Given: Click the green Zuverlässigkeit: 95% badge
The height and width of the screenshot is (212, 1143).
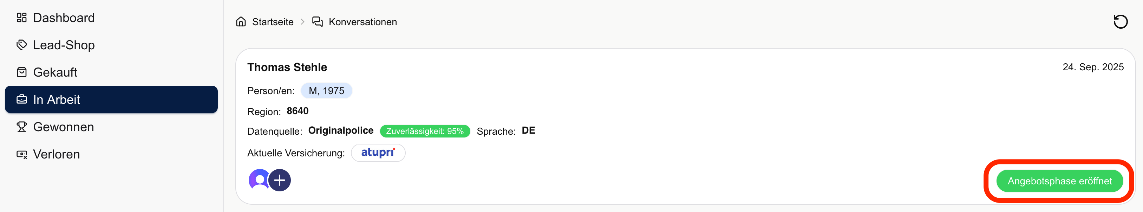Looking at the screenshot, I should (425, 131).
